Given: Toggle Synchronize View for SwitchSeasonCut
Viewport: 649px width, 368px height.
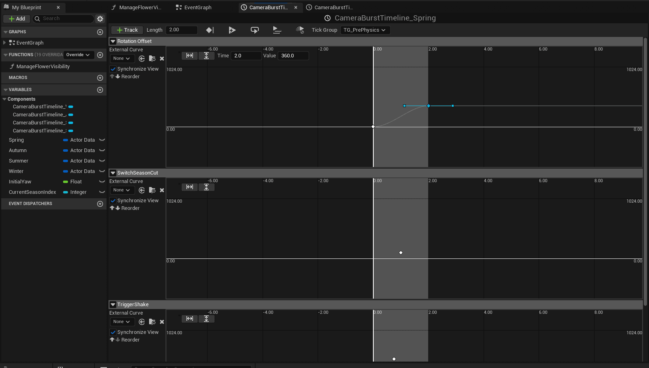Looking at the screenshot, I should point(113,201).
